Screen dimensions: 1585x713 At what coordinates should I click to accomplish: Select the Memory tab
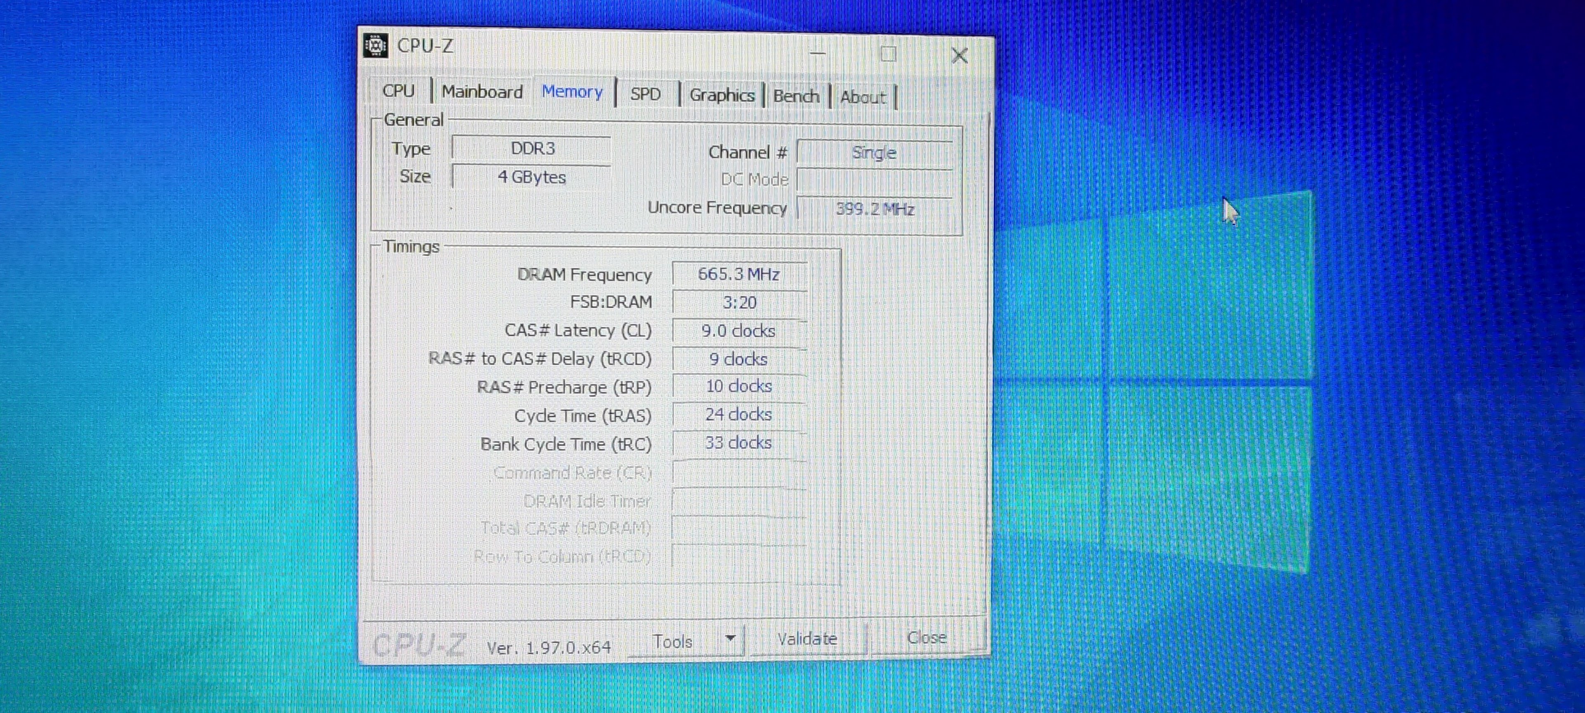tap(572, 92)
